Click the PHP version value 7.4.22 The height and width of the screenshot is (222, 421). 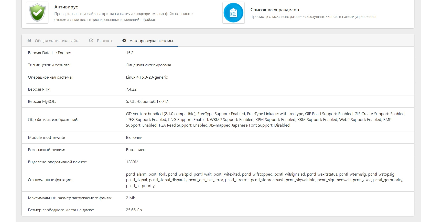131,89
